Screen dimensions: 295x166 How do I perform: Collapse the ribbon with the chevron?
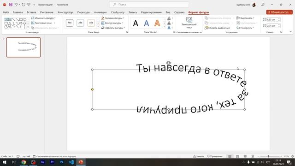pos(290,32)
